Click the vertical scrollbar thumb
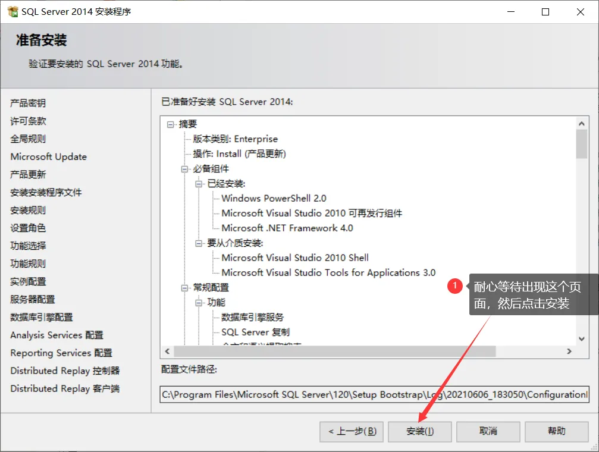 (581, 144)
